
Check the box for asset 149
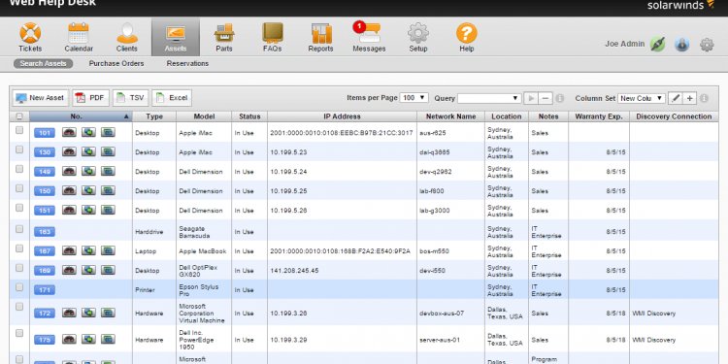(19, 169)
